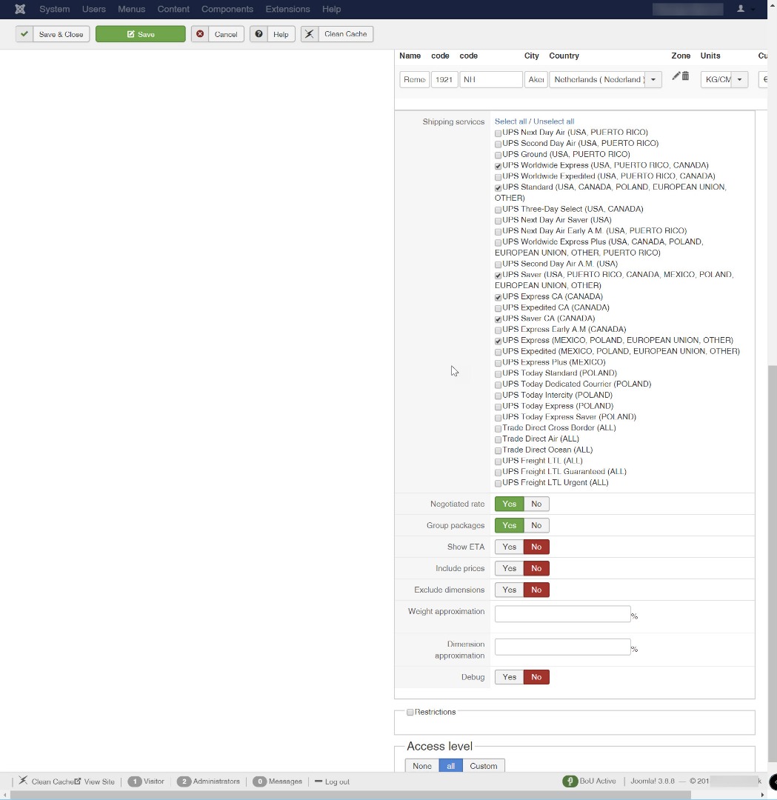This screenshot has height=800, width=777.
Task: Check Trade Direct Air (ALL)
Action: [x=498, y=439]
